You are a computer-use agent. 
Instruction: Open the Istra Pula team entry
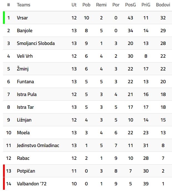click(27, 94)
